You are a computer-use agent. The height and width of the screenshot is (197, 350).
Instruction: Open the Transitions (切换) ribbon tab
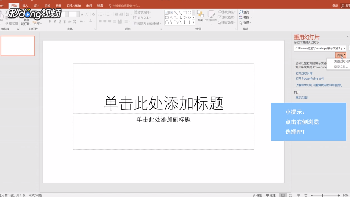coord(47,6)
